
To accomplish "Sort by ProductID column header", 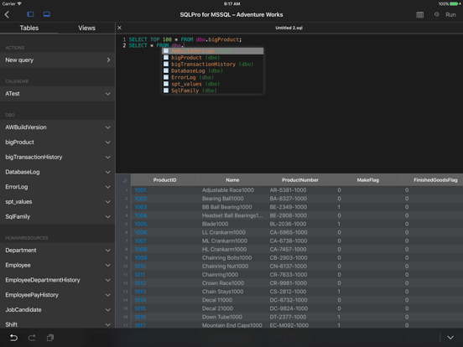I will pos(164,180).
